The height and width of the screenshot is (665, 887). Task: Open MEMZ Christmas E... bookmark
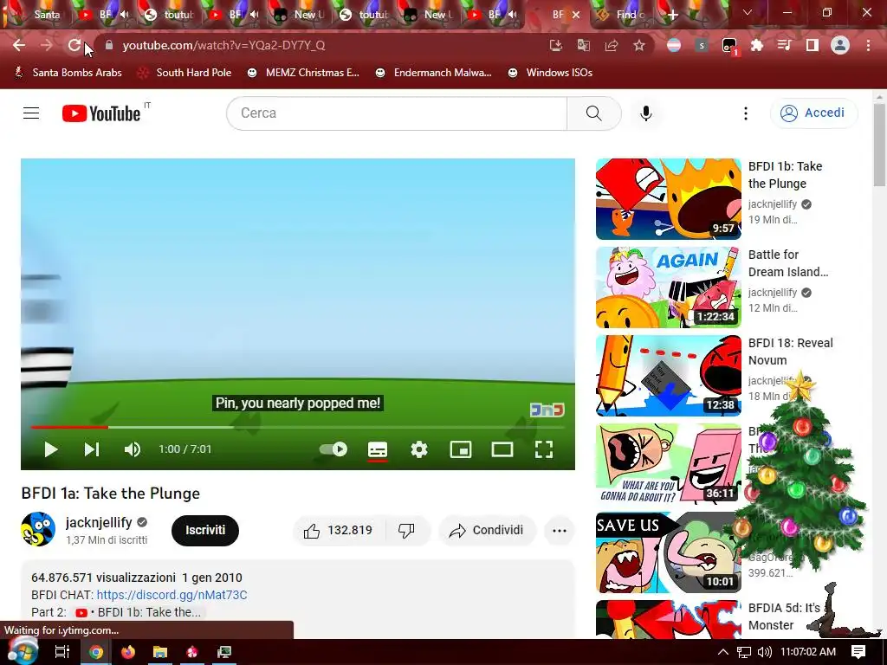click(x=303, y=73)
